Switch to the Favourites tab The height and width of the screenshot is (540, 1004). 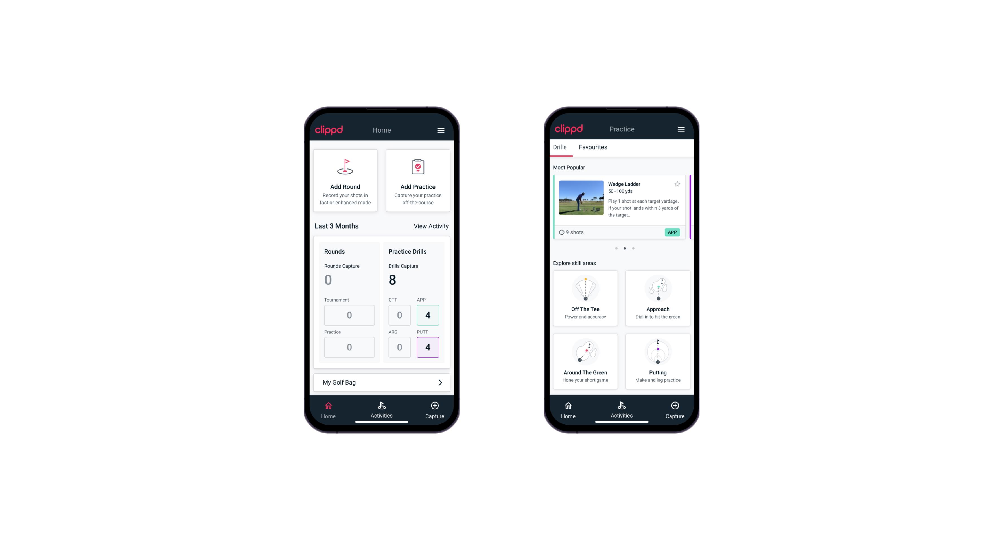[x=593, y=147]
